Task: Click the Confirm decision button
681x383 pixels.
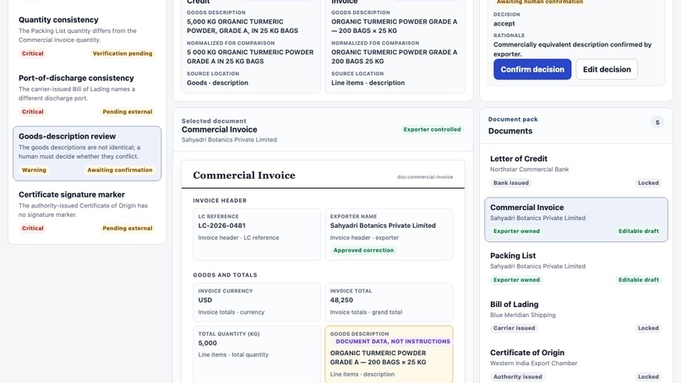Action: (532, 69)
